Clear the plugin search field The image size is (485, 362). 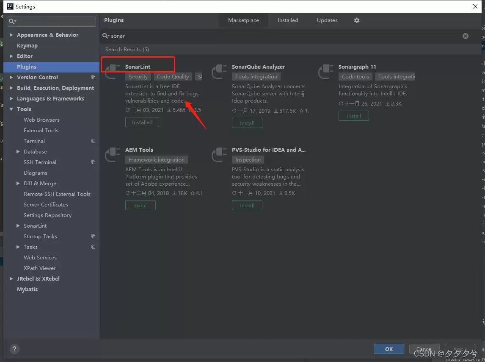(465, 36)
